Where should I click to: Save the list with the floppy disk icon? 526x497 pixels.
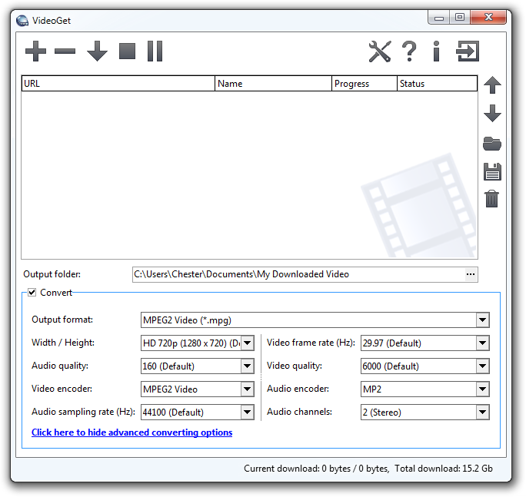point(492,171)
